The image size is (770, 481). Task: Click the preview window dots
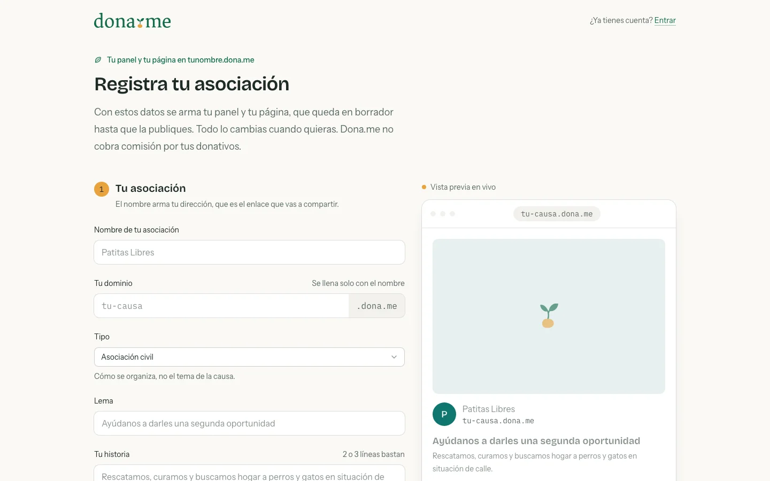pyautogui.click(x=443, y=214)
